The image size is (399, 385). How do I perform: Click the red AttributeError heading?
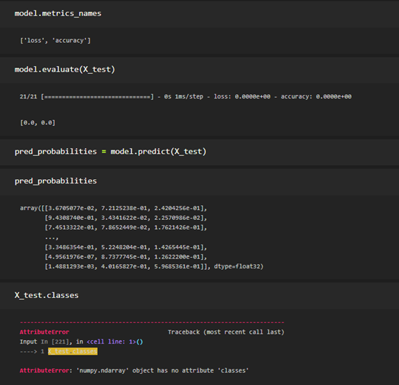click(x=44, y=332)
